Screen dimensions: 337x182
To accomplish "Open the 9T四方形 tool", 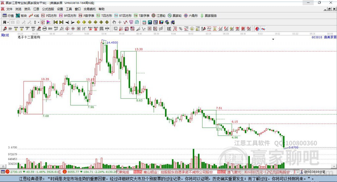I will tap(123, 16).
